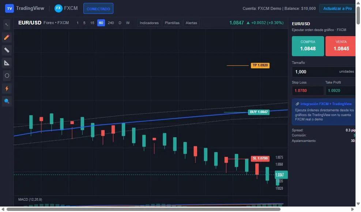361x212 pixels.
Task: Switch to the 15 minute timeframe
Action: pyautogui.click(x=92, y=23)
